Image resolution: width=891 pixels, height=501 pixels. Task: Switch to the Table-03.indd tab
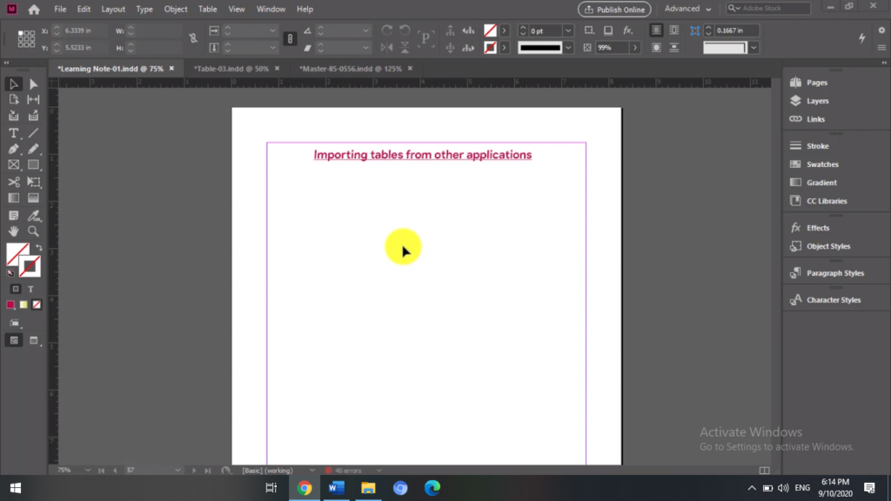[x=231, y=69]
